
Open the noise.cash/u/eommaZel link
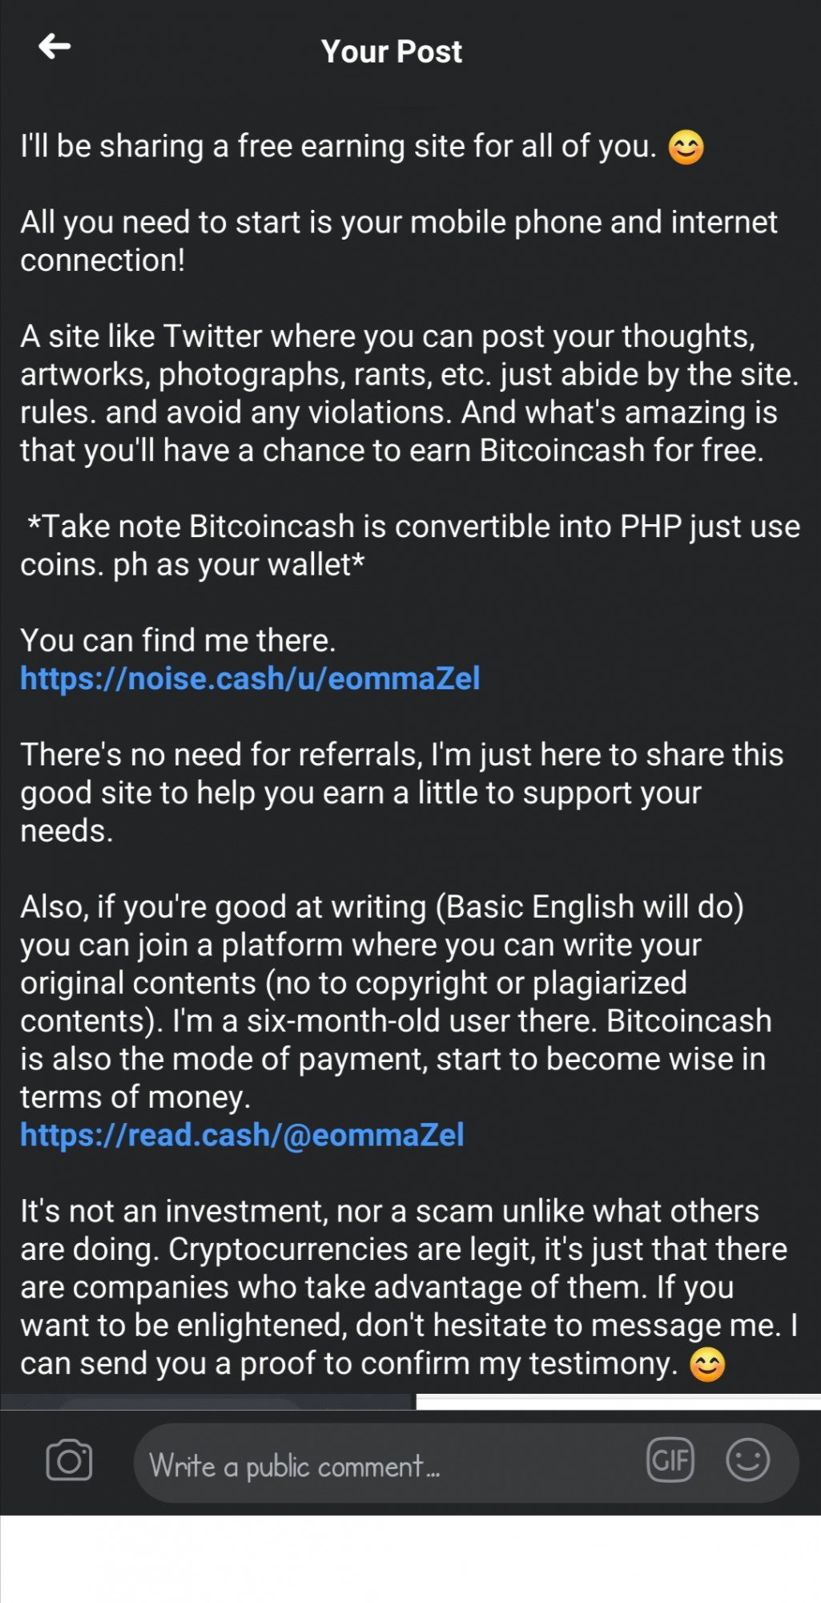tap(250, 679)
